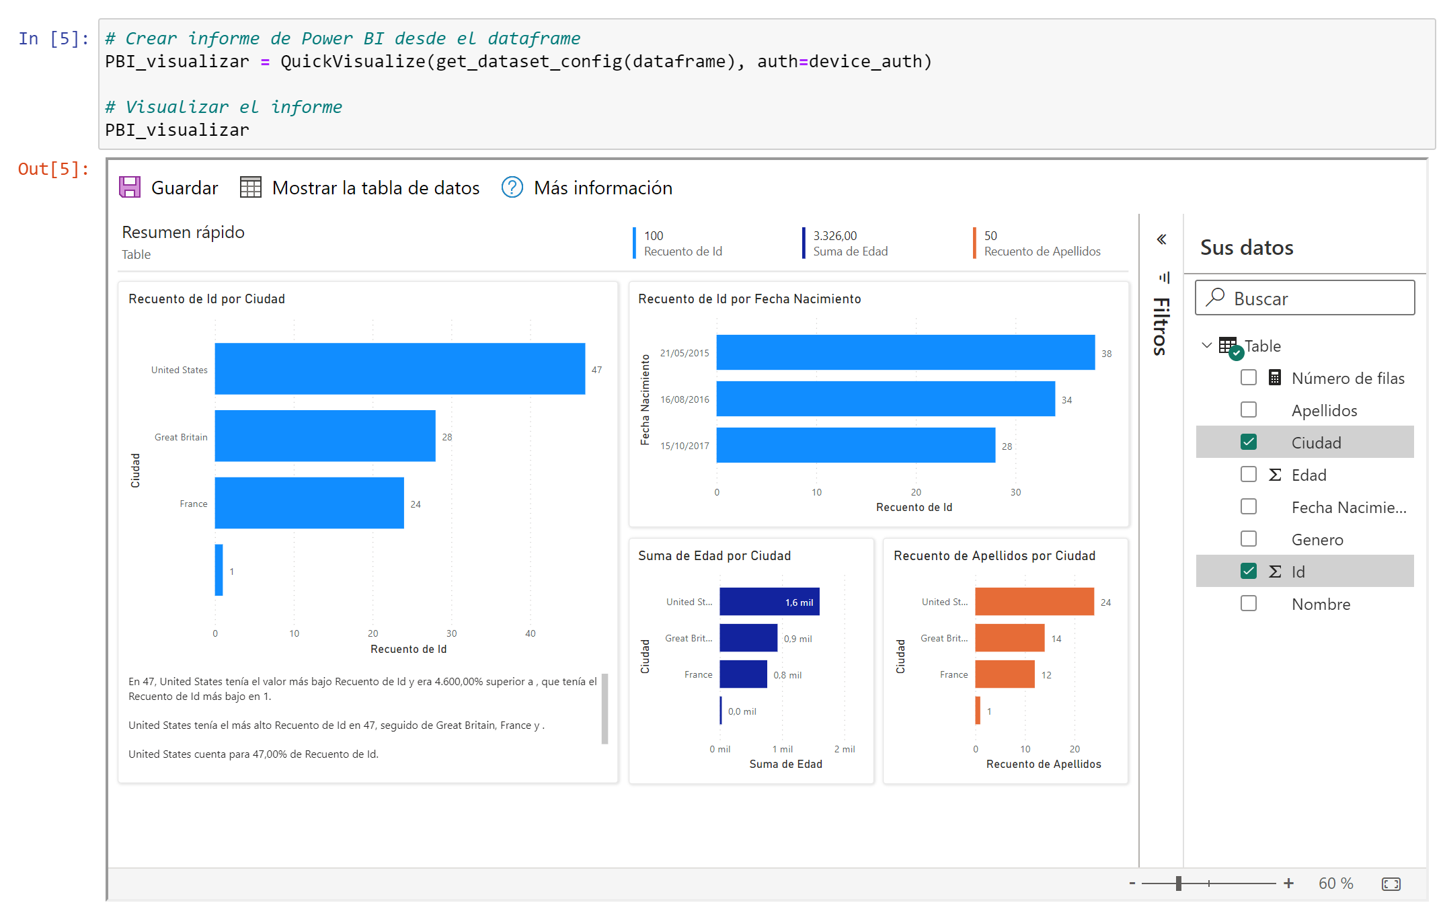
Task: Click the Table dataset icon
Action: 1231,347
